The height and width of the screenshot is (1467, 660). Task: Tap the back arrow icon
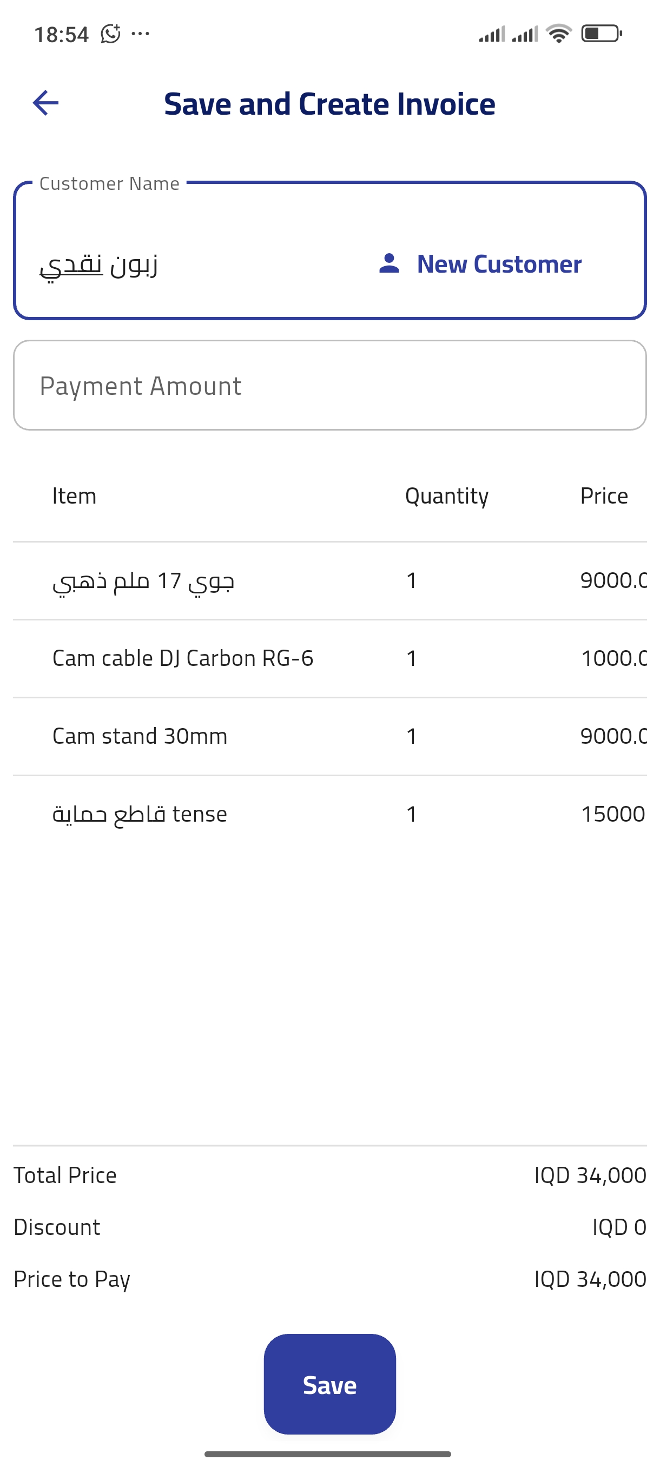[45, 103]
